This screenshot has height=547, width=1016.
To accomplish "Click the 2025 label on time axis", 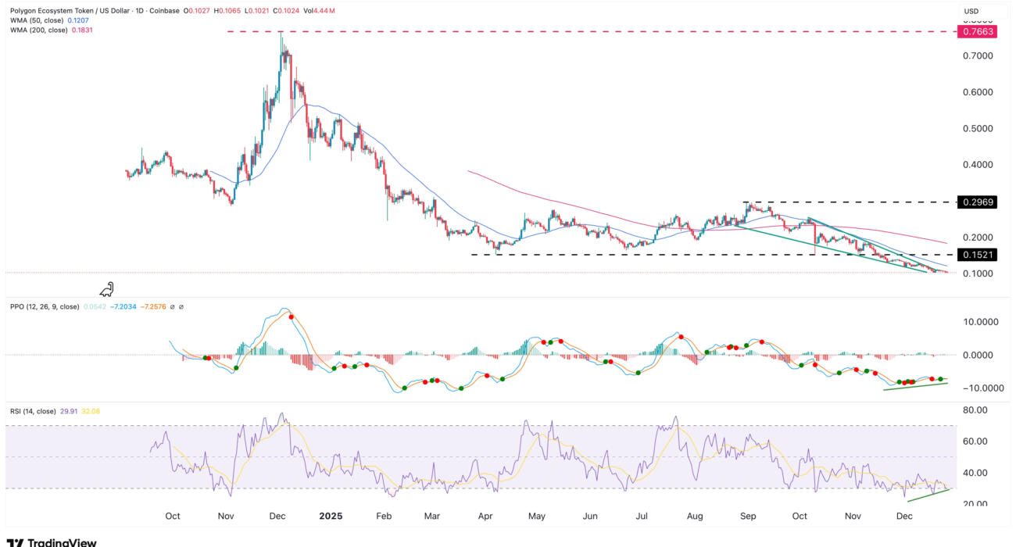I will [331, 516].
